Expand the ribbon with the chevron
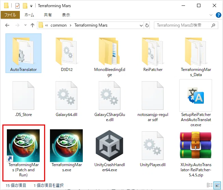The width and height of the screenshot is (223, 190). point(211,15)
